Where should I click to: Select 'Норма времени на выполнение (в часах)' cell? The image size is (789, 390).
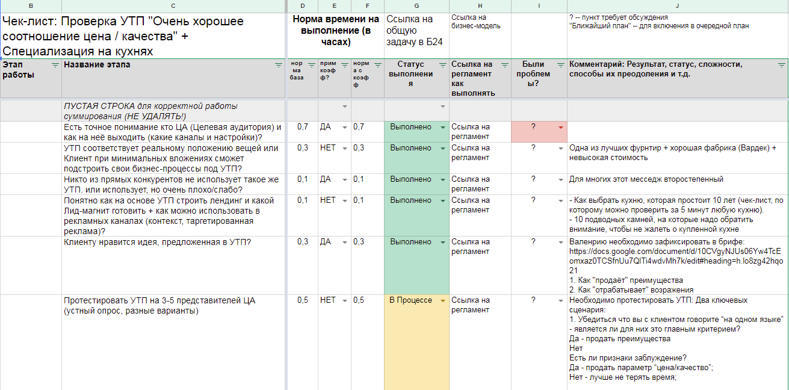[x=336, y=36]
